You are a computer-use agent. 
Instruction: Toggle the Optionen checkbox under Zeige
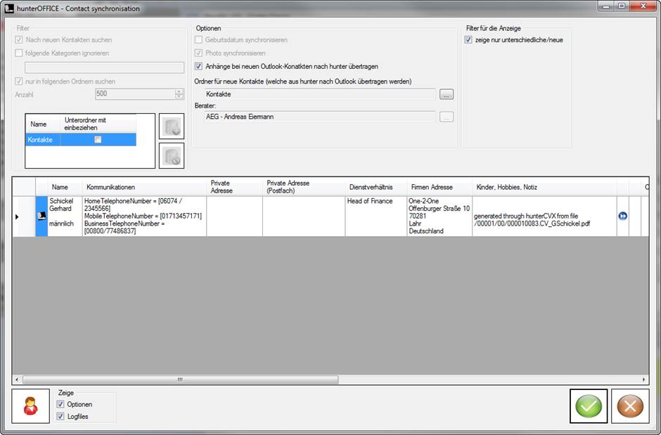point(61,404)
